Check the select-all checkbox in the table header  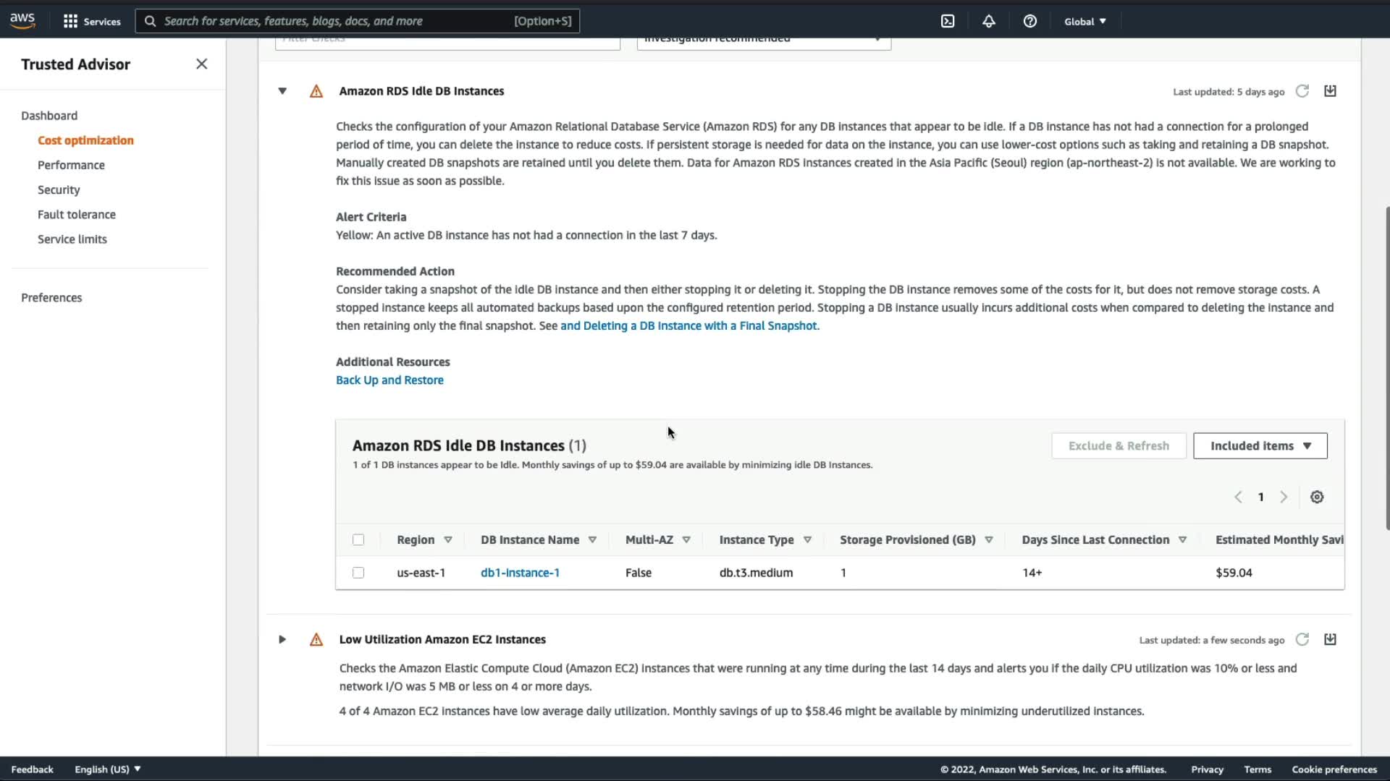(358, 539)
